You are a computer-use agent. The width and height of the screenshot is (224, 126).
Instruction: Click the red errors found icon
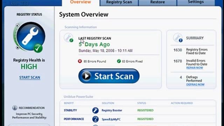(x=80, y=61)
